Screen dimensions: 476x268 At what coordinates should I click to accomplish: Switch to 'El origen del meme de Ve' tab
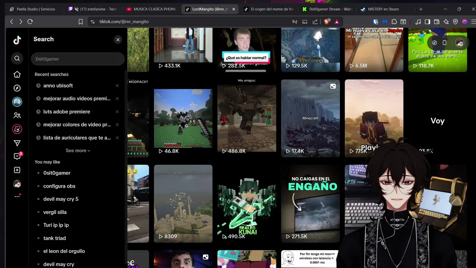(x=269, y=9)
